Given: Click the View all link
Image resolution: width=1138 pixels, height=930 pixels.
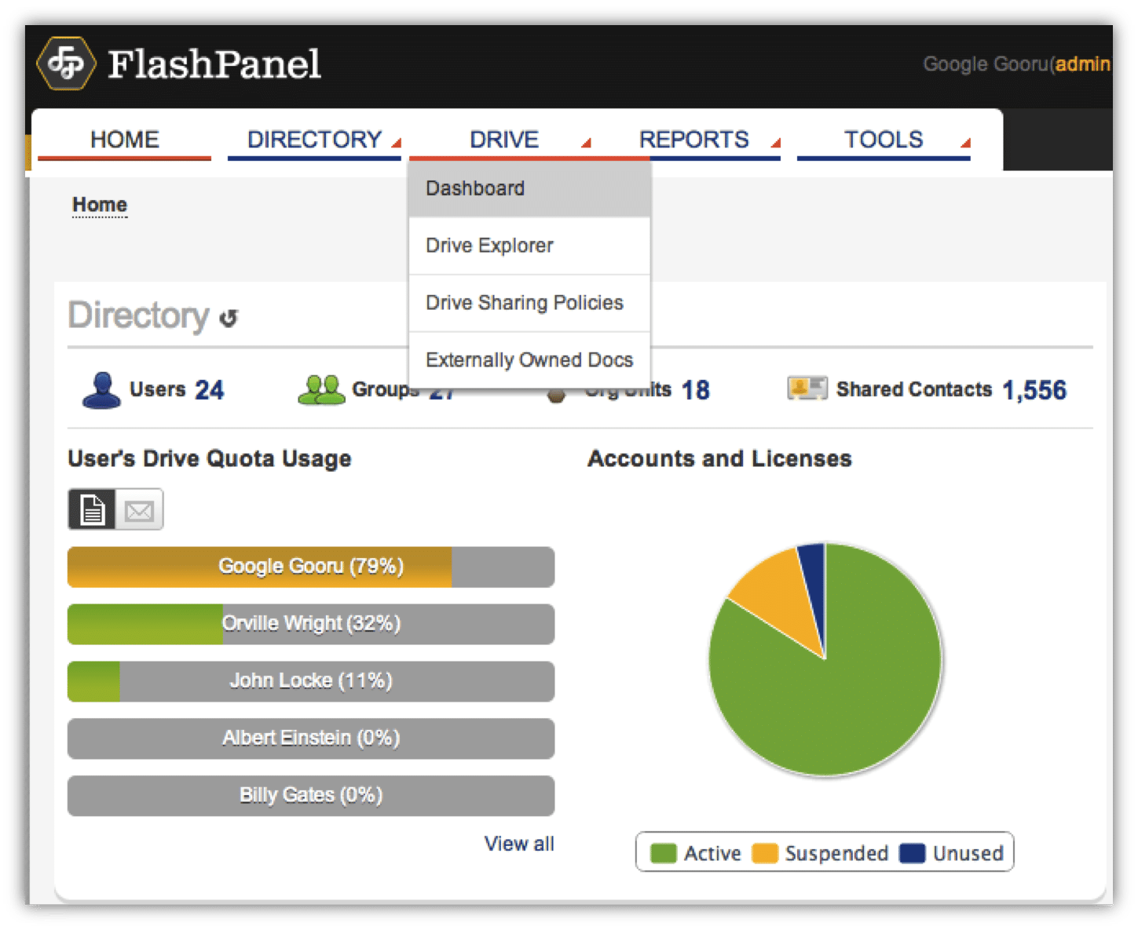Looking at the screenshot, I should click(x=519, y=844).
